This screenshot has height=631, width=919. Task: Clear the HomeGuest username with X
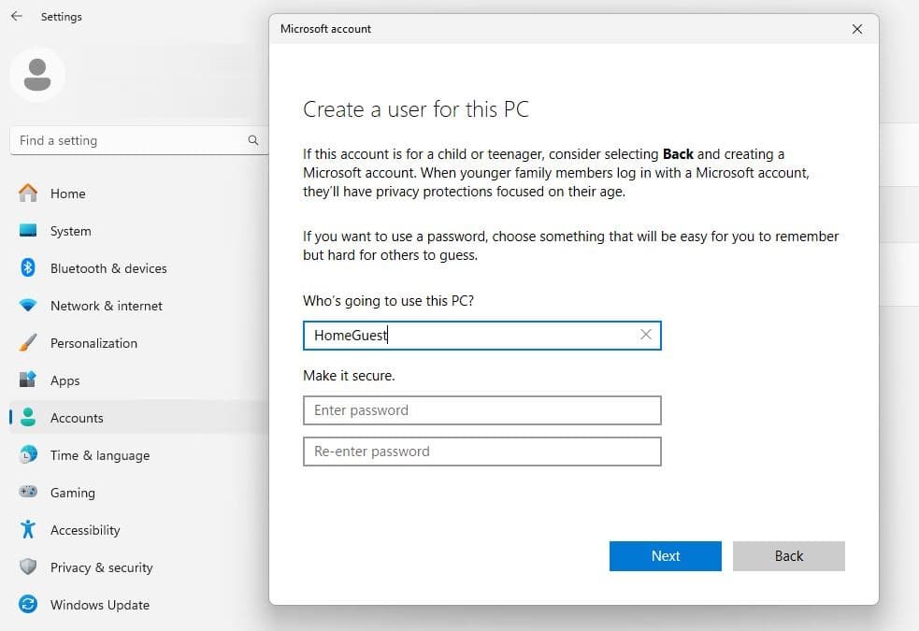tap(645, 335)
